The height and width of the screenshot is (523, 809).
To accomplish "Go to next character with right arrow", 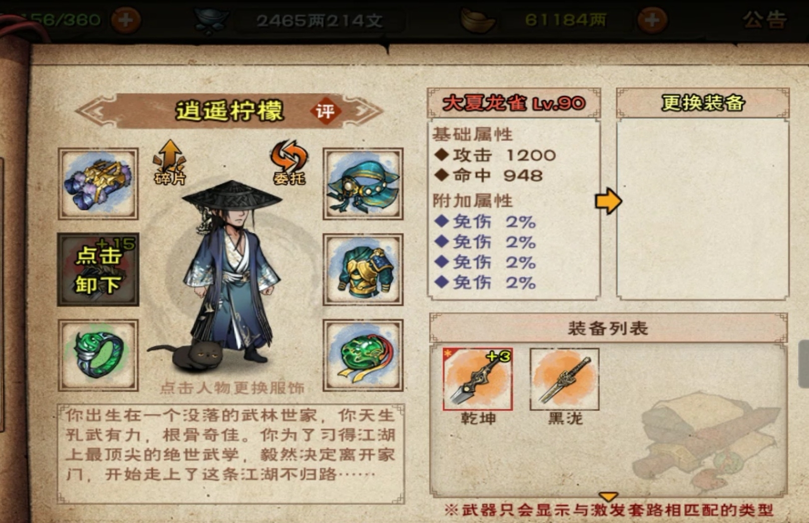I will pyautogui.click(x=363, y=111).
